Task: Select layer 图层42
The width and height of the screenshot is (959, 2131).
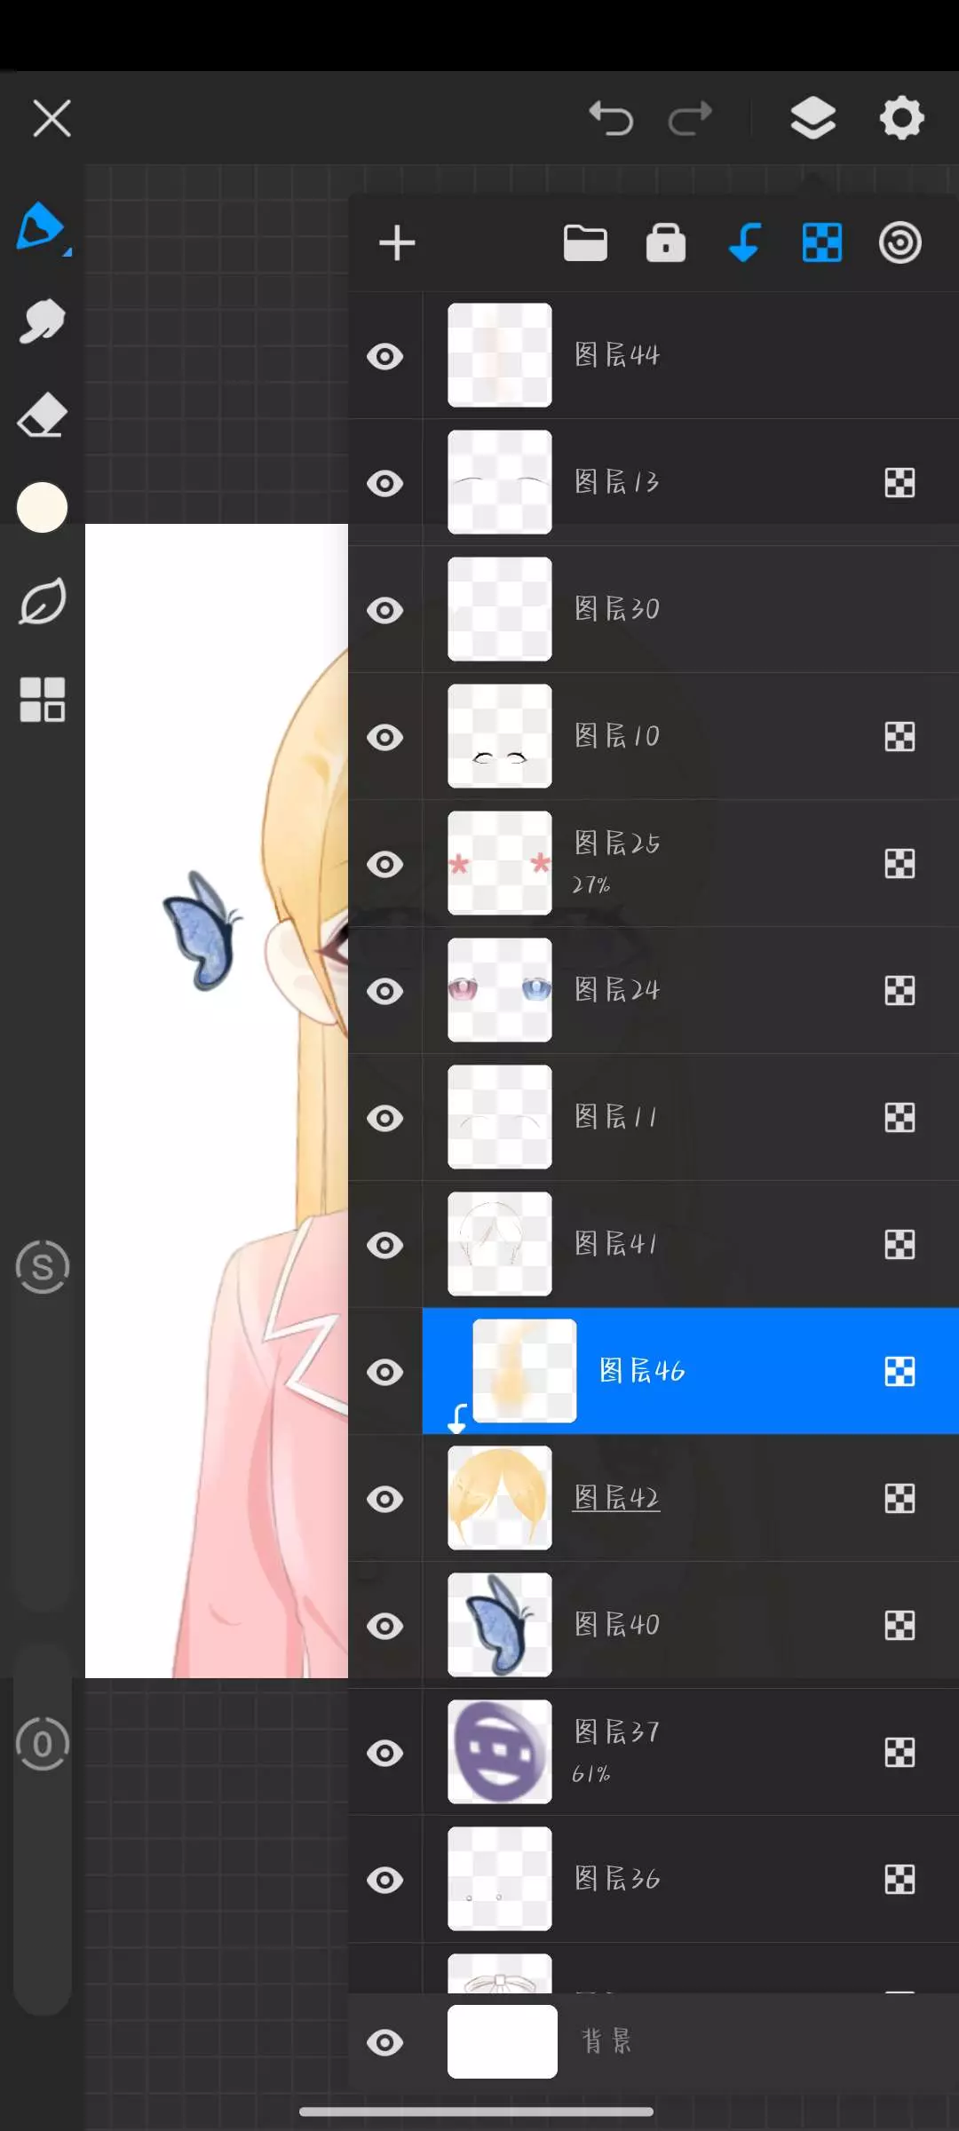Action: point(616,1499)
